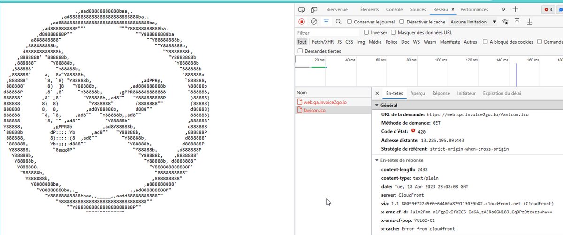The height and width of the screenshot is (235, 563).
Task: Close the Réseau tab with its X
Action: click(453, 9)
